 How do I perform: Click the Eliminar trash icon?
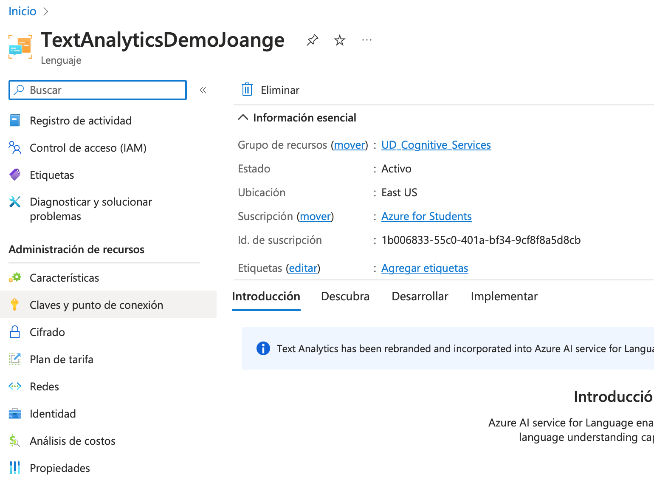click(247, 90)
